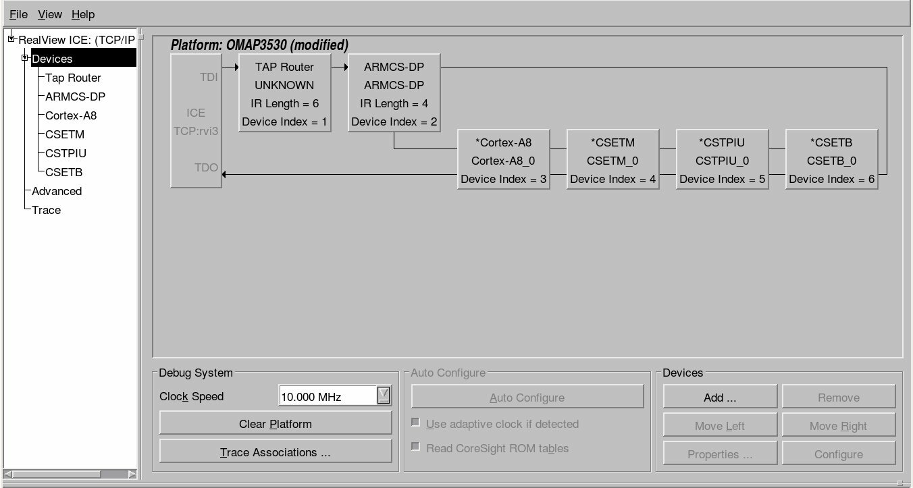Collapse the Devices tree node
The height and width of the screenshot is (488, 913).
(25, 57)
